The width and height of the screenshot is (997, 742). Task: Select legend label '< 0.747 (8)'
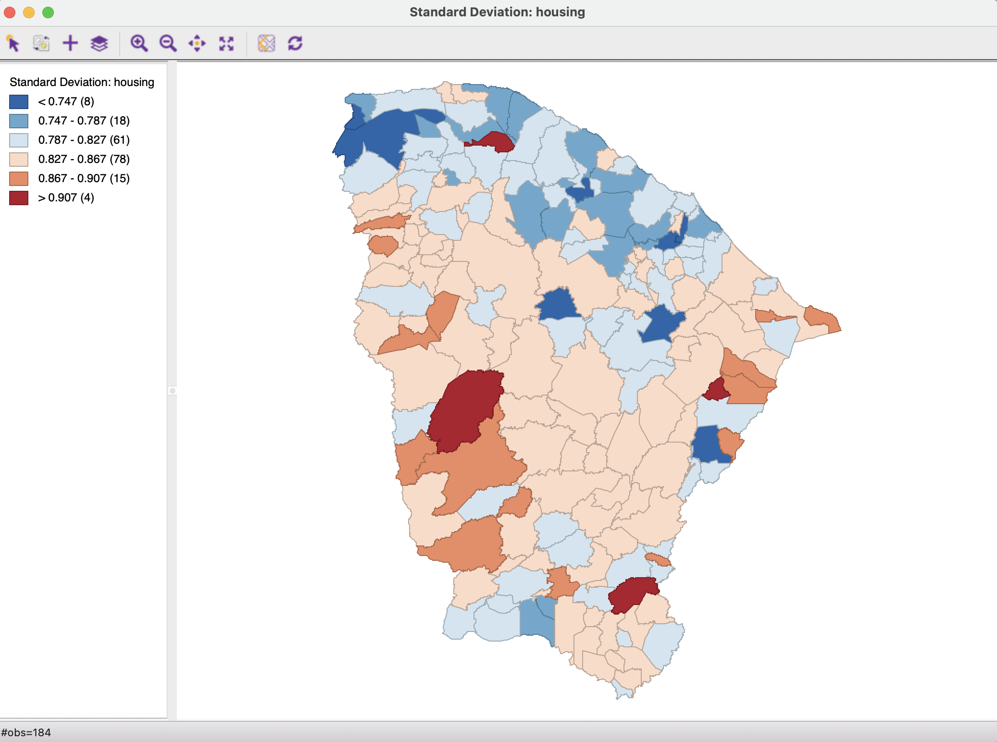66,101
